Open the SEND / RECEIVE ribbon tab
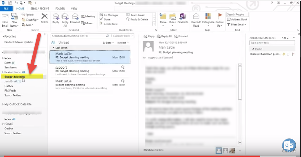Screen dimensions: 301x157 39,8
